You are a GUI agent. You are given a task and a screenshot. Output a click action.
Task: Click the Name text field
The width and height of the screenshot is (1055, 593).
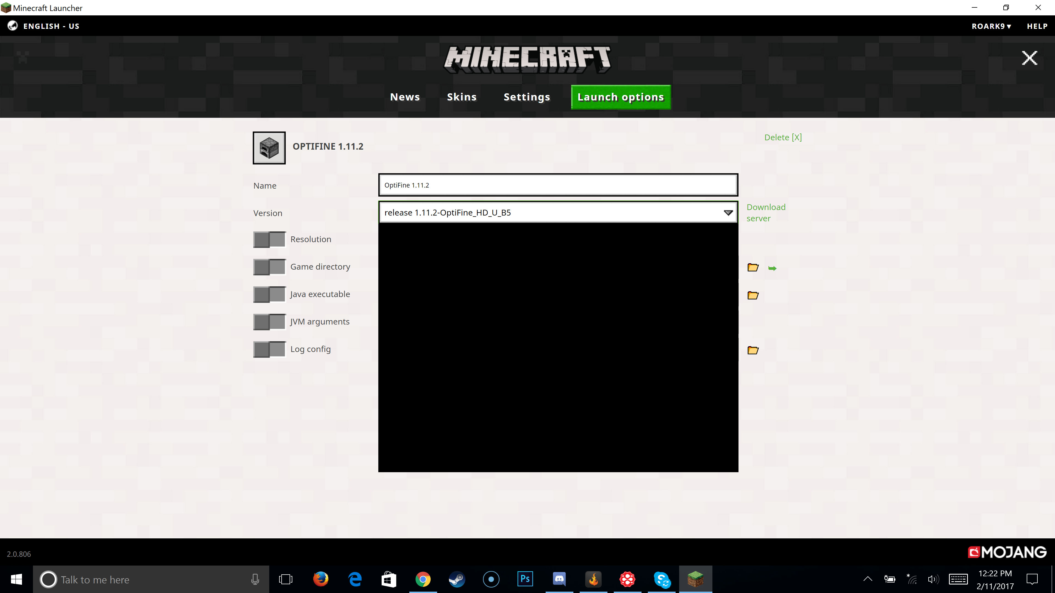pos(558,185)
